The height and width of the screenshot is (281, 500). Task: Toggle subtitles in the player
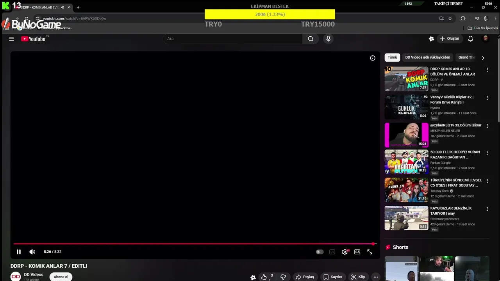332,252
